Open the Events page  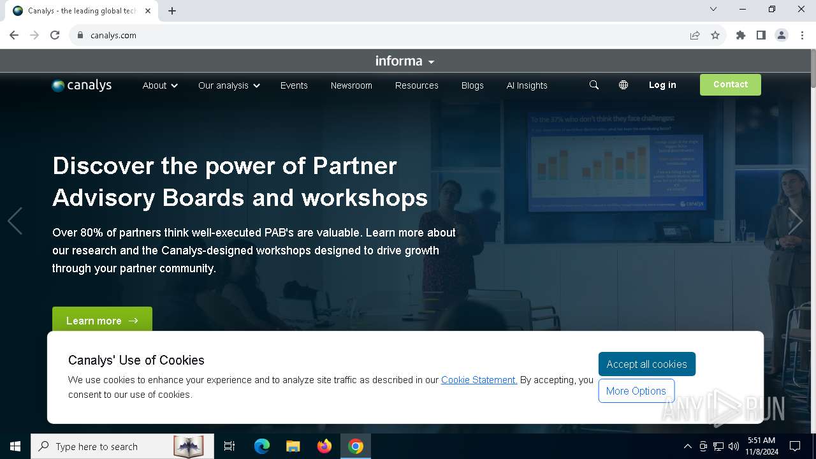pos(294,85)
